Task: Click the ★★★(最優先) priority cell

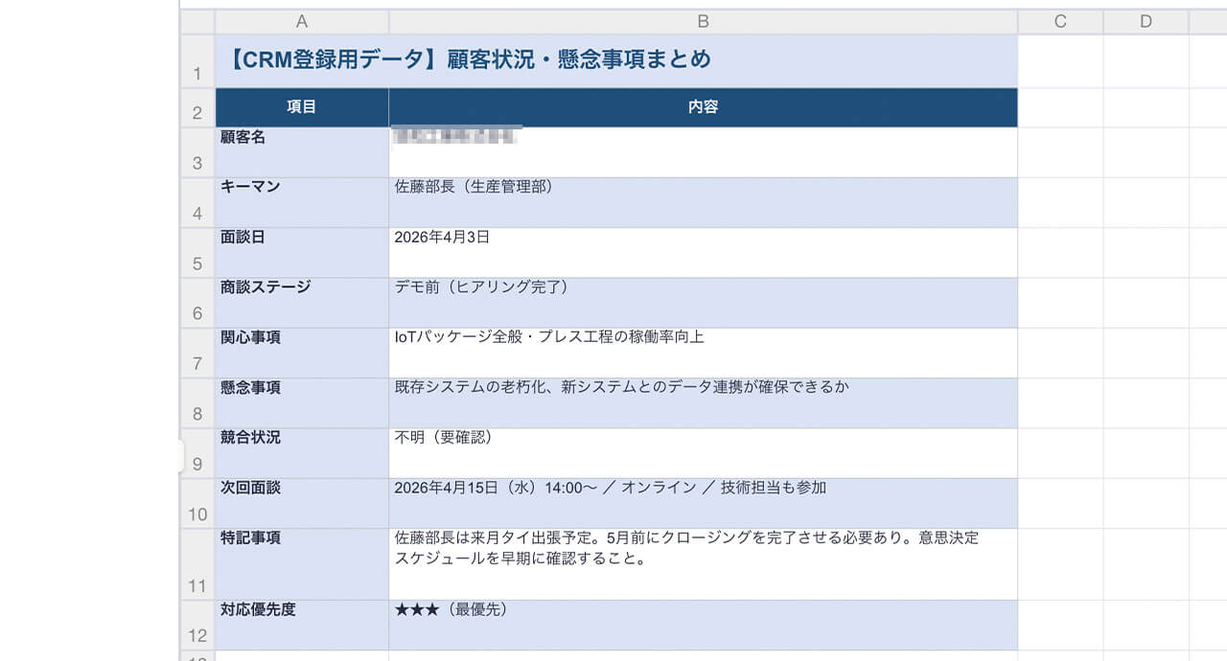Action: 703,624
